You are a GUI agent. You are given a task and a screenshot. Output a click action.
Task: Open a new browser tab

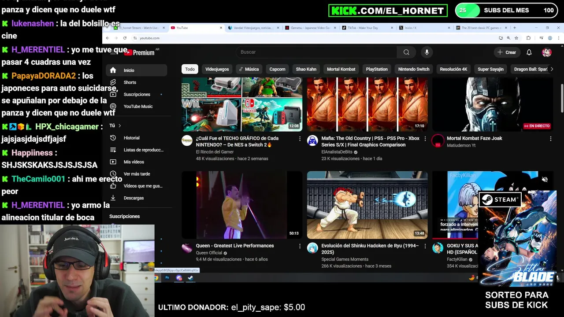tap(514, 28)
